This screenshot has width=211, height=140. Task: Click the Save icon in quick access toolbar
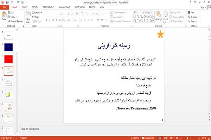pos(7,2)
